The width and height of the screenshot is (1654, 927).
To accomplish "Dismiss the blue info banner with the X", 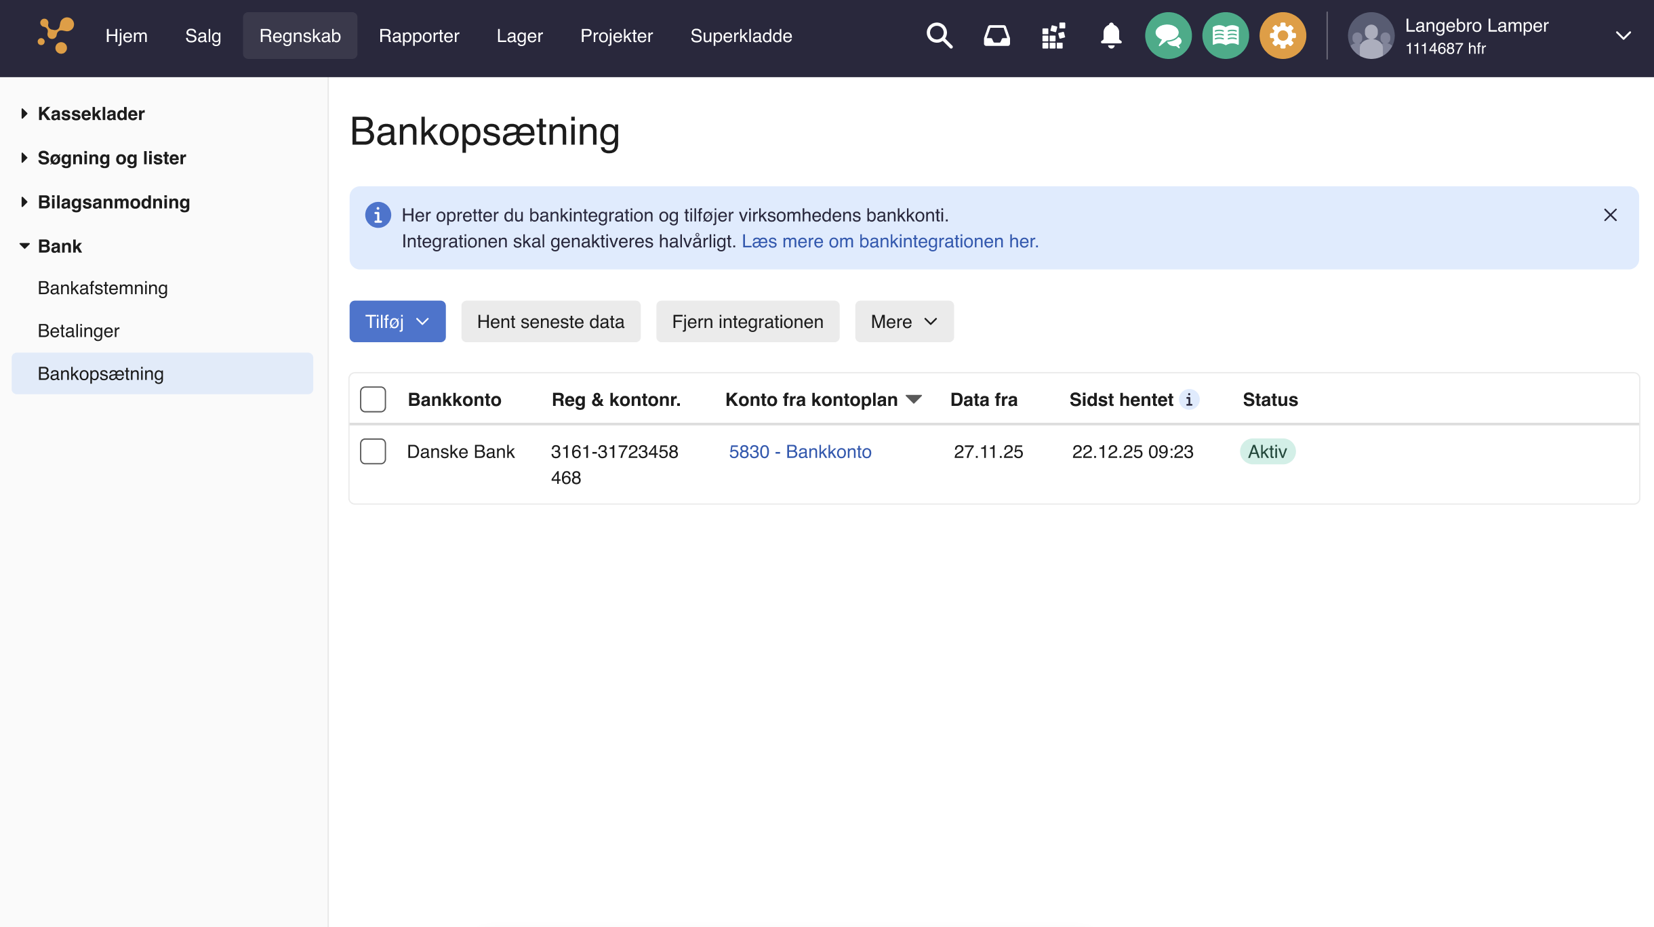I will (1611, 215).
